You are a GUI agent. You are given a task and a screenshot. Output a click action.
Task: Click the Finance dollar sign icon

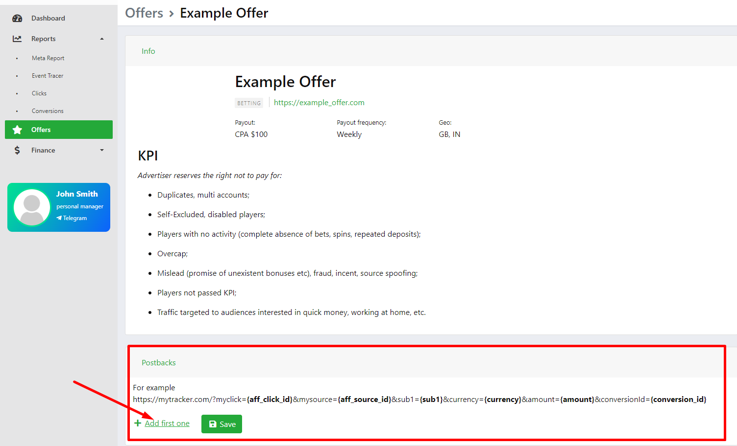tap(17, 150)
